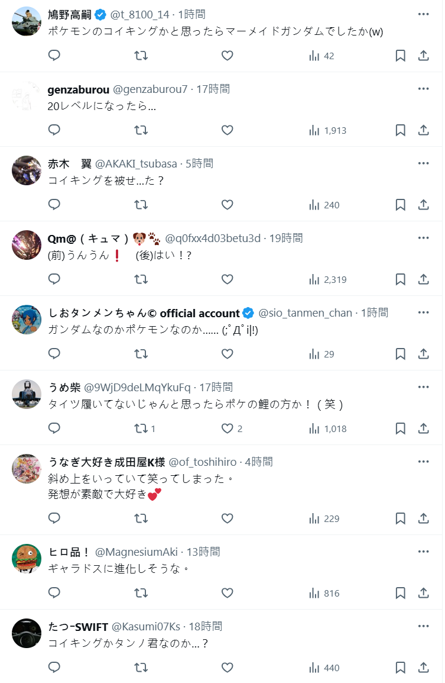Image resolution: width=445 pixels, height=683 pixels.
Task: Like うめ柴's tweet with 2 likes
Action: point(232,429)
